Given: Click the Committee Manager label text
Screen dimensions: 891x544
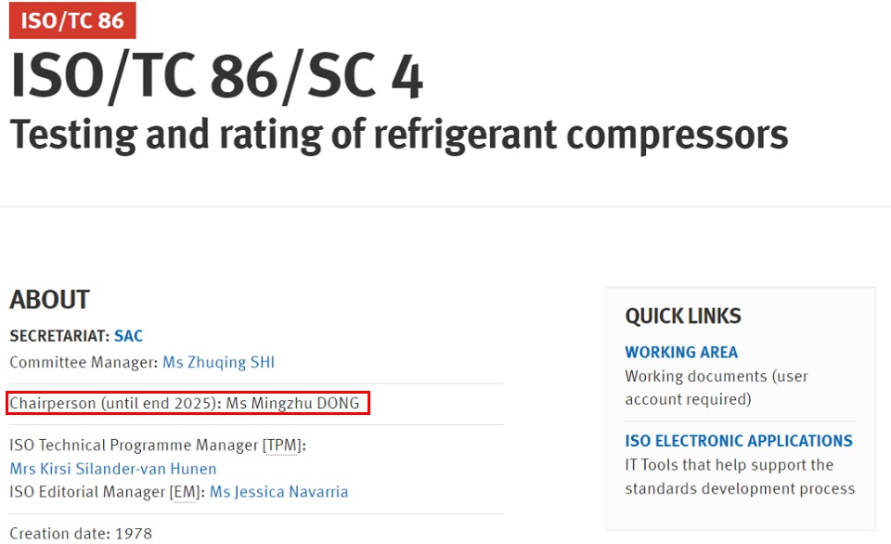Looking at the screenshot, I should pyautogui.click(x=84, y=362).
